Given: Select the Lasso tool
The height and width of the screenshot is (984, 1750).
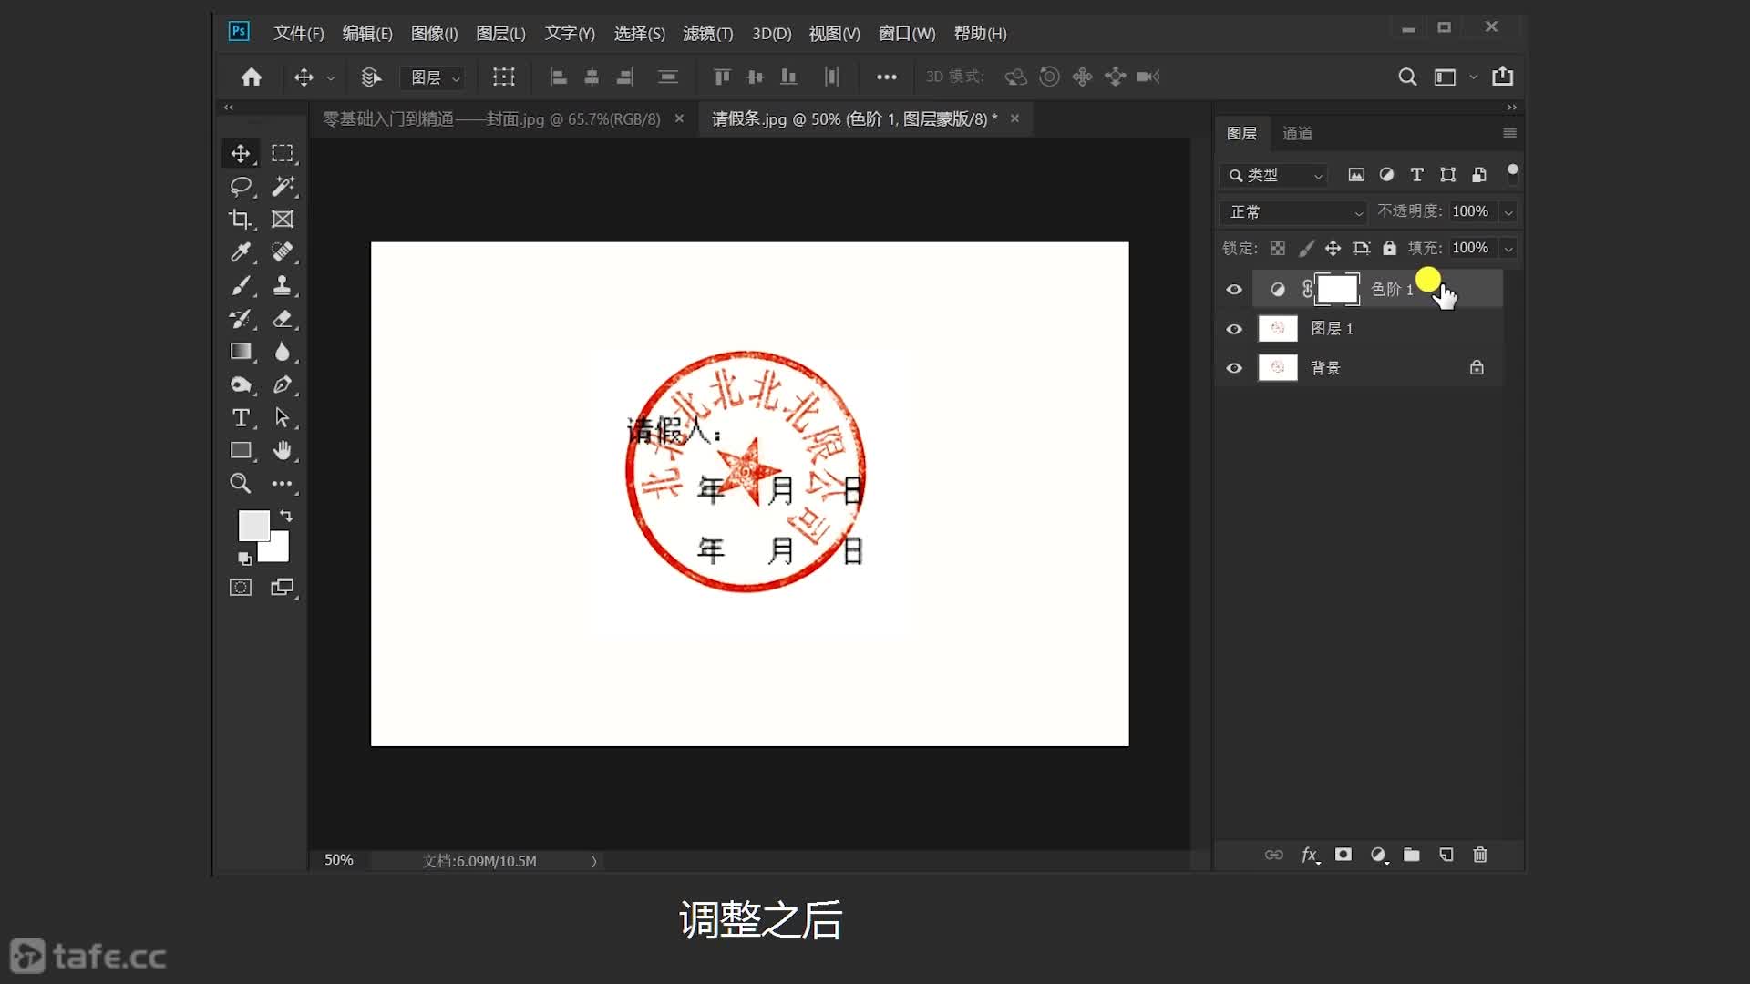Looking at the screenshot, I should tap(241, 187).
